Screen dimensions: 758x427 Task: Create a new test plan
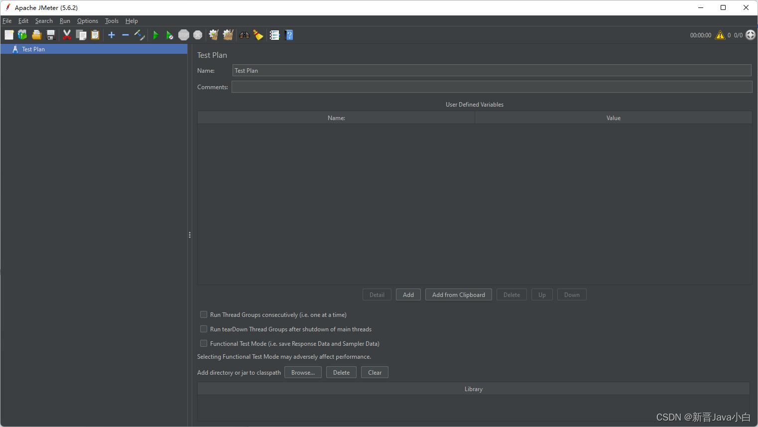tap(9, 35)
